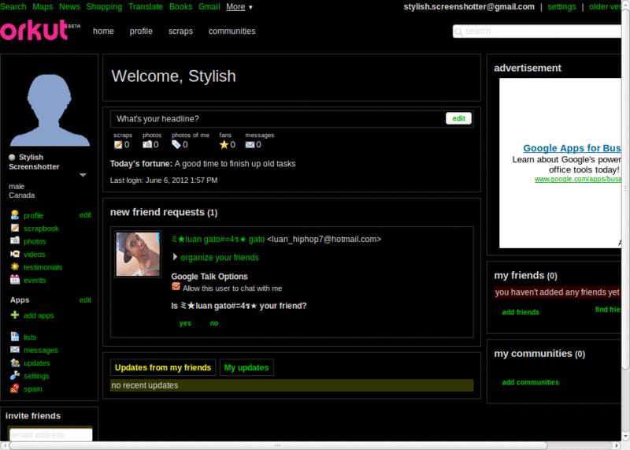Click the updates icon in sidebar

click(15, 363)
